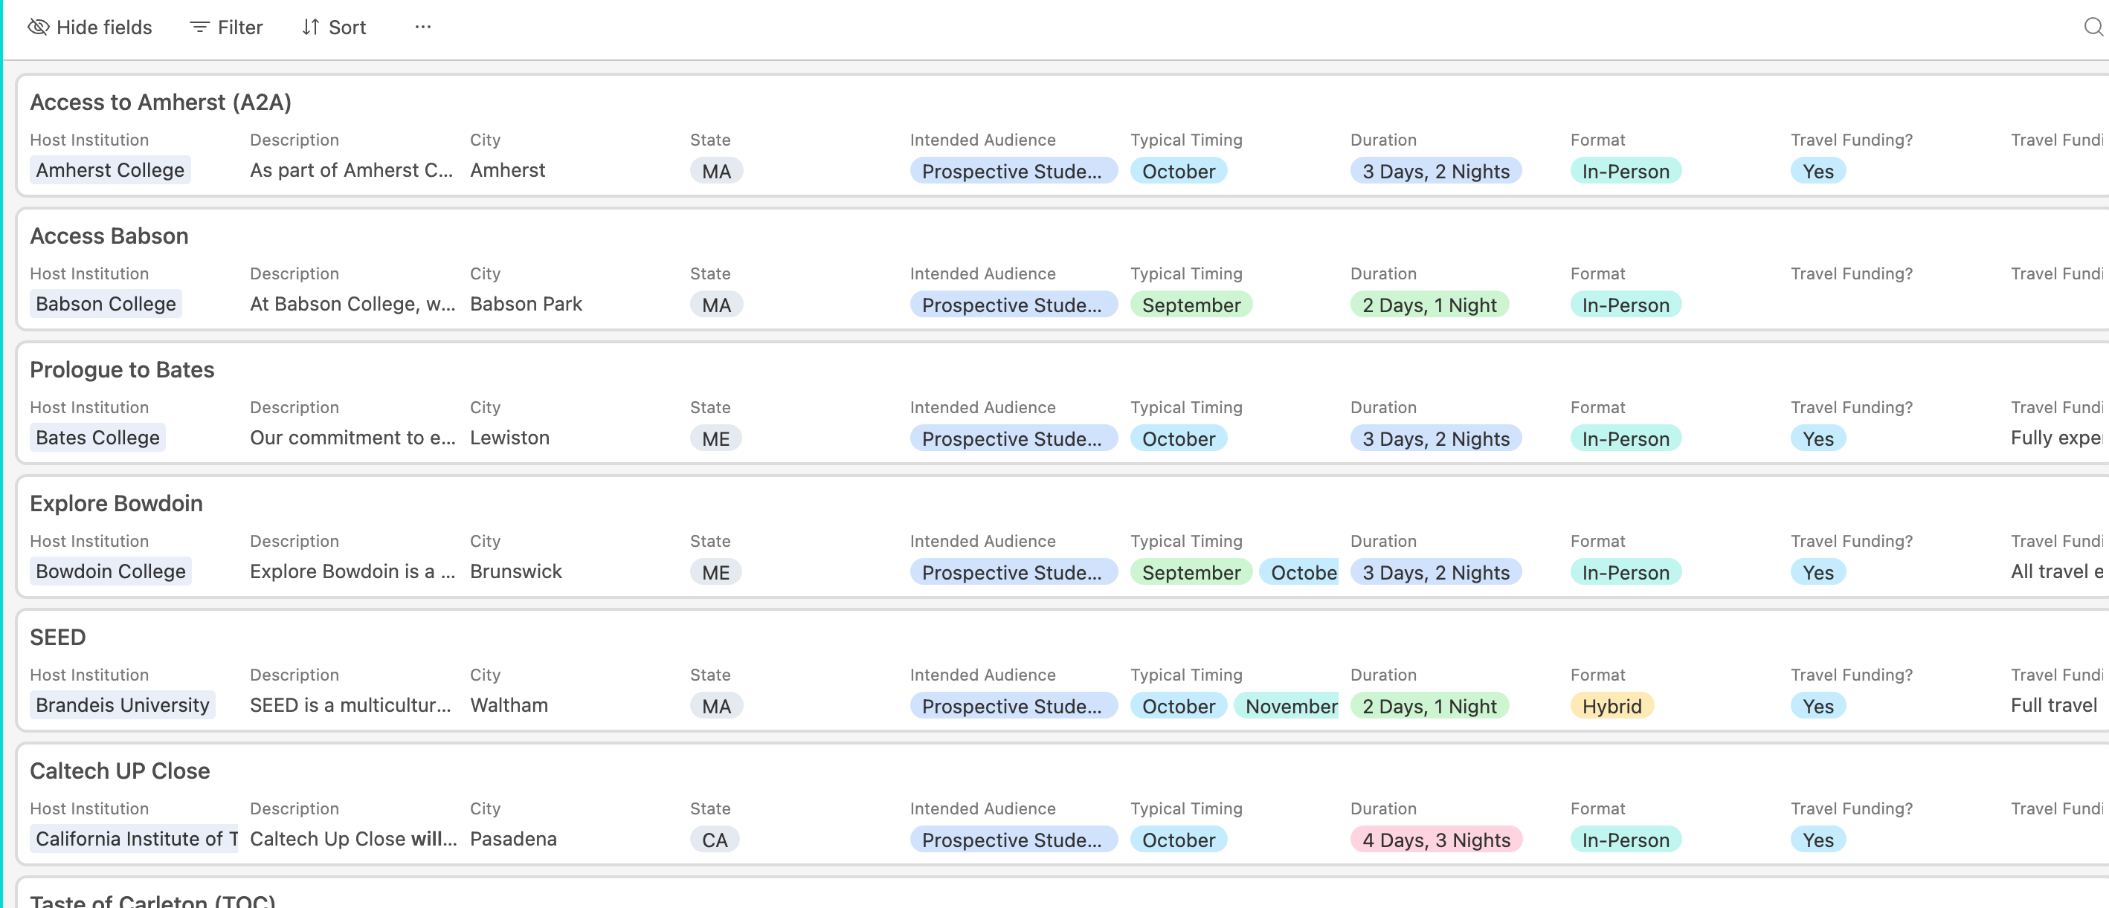Click Yes travel funding tag for Bates
The image size is (2109, 908).
pyautogui.click(x=1818, y=438)
